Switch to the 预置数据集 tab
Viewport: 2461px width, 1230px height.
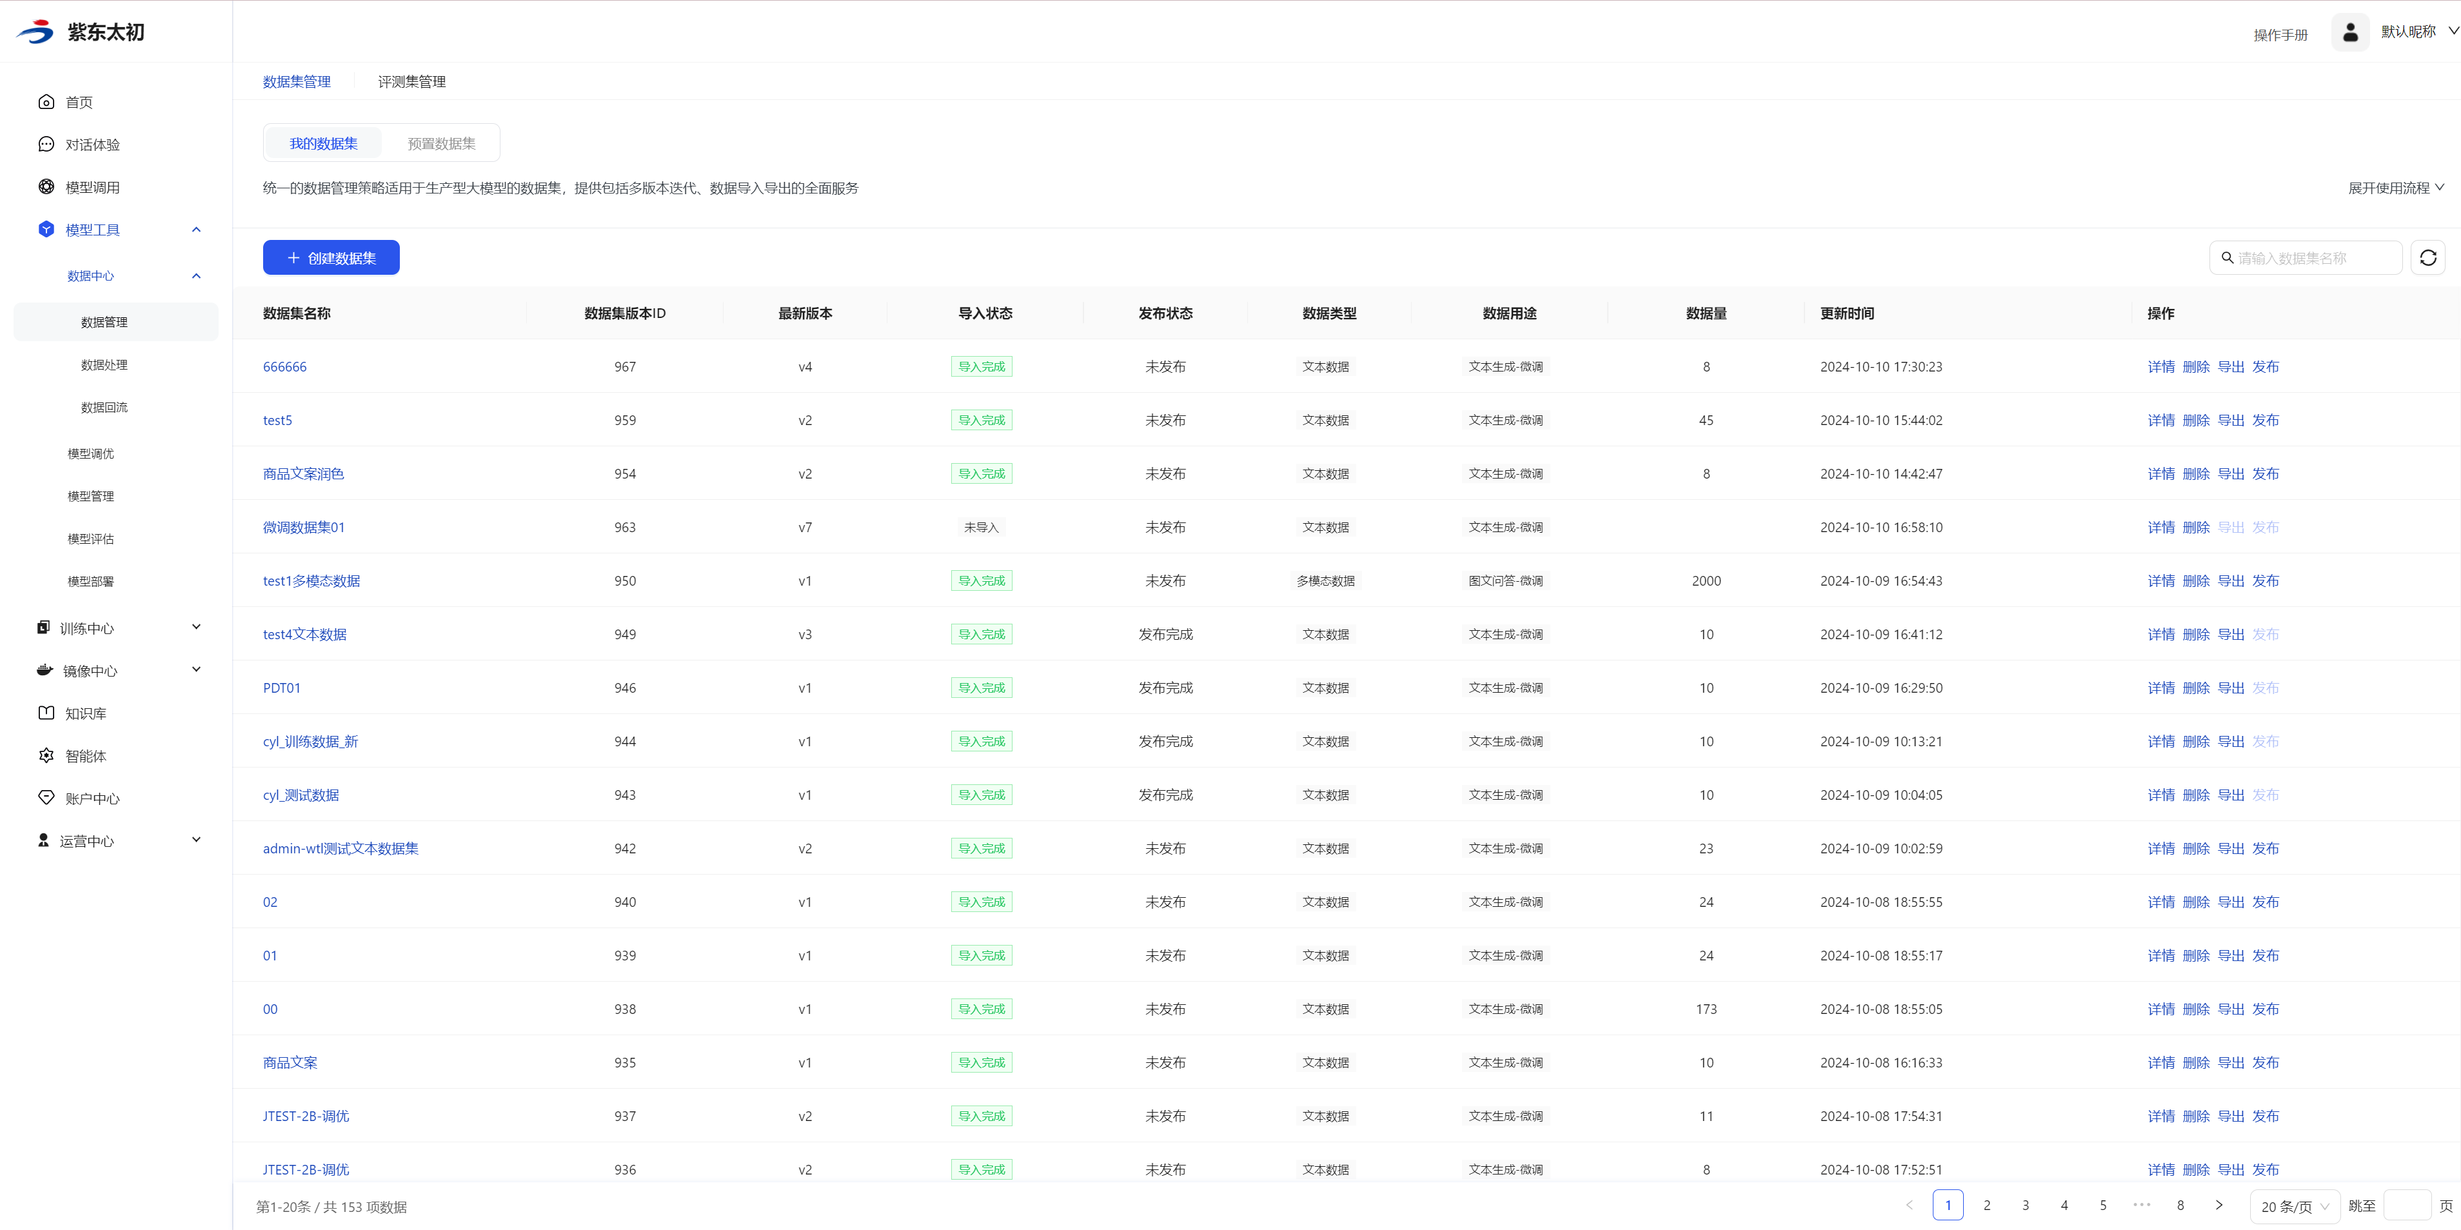[x=441, y=143]
